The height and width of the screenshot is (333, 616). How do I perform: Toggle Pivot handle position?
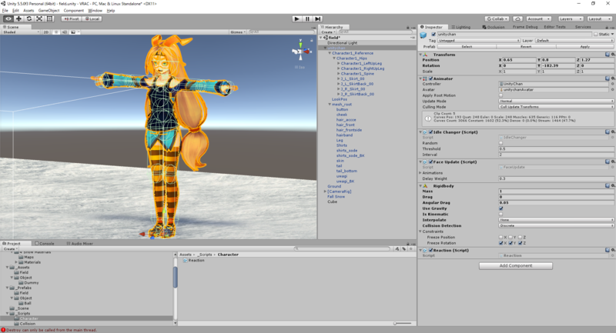point(72,18)
